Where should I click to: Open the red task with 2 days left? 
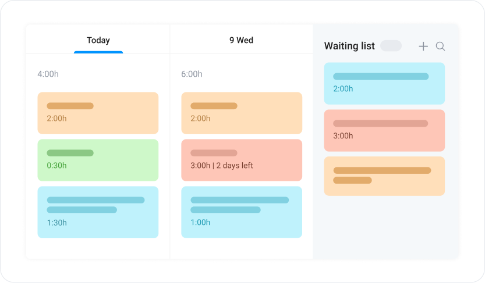(242, 160)
